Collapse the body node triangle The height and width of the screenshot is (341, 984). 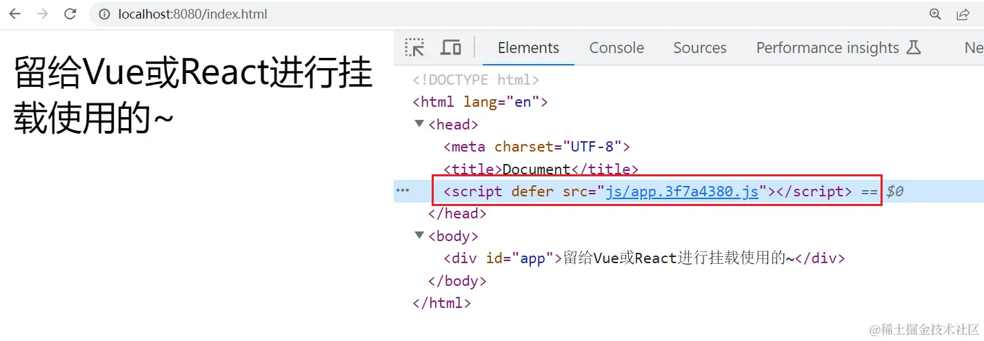click(x=419, y=236)
